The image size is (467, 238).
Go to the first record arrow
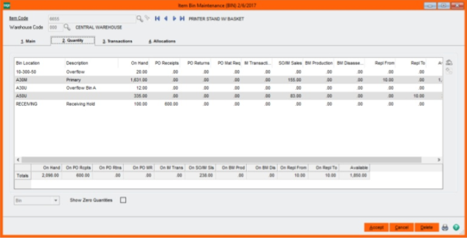157,18
